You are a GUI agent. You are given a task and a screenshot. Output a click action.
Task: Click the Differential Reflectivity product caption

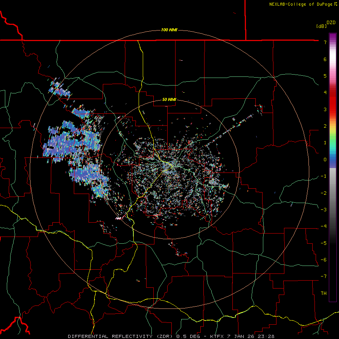171,336
